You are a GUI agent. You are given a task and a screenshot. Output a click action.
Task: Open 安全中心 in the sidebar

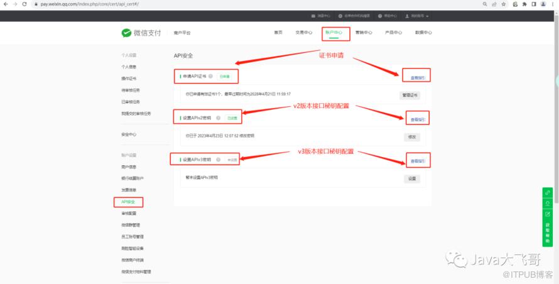129,134
